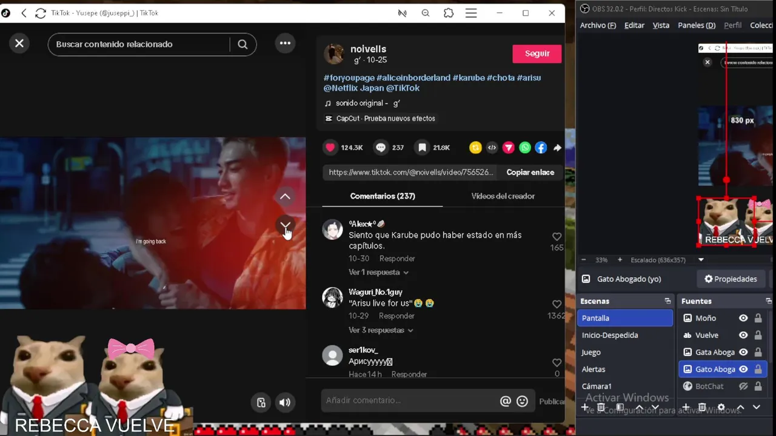The width and height of the screenshot is (776, 436).
Task: Reload the TikTok page
Action: (x=41, y=13)
